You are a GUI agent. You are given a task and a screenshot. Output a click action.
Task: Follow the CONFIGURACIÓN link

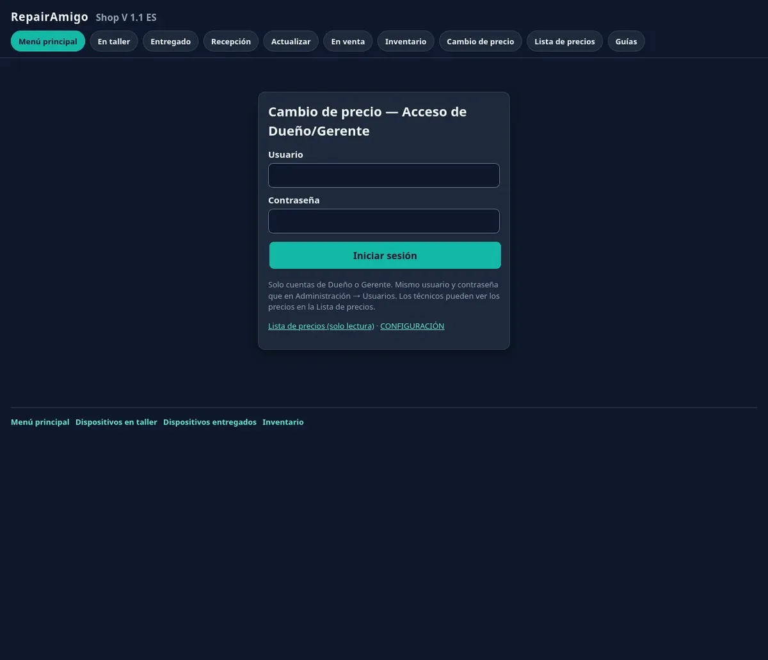(412, 326)
